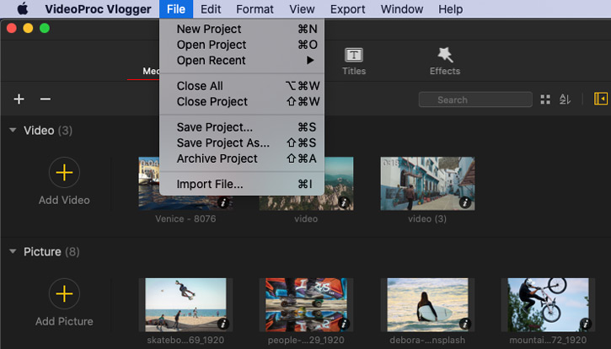Click the minus icon to remove media
This screenshot has width=611, height=349.
[46, 99]
